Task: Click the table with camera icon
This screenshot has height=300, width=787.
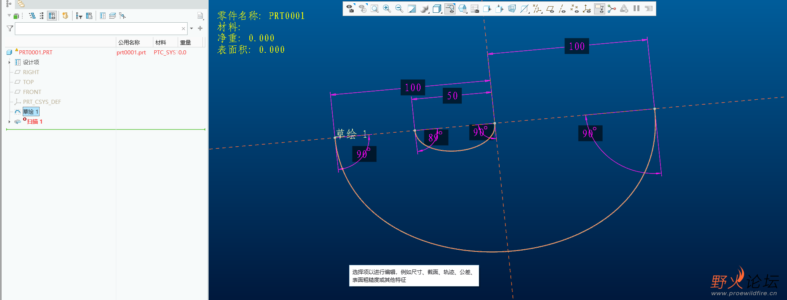Action: (x=475, y=9)
